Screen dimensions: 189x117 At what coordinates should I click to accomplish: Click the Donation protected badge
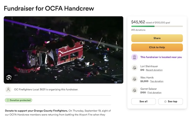click(19, 100)
